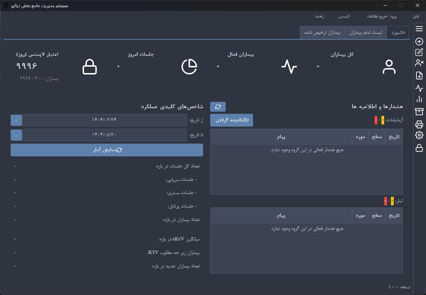Click the تعداد بیماران جدید در بازه label
The image size is (426, 295).
point(176,266)
